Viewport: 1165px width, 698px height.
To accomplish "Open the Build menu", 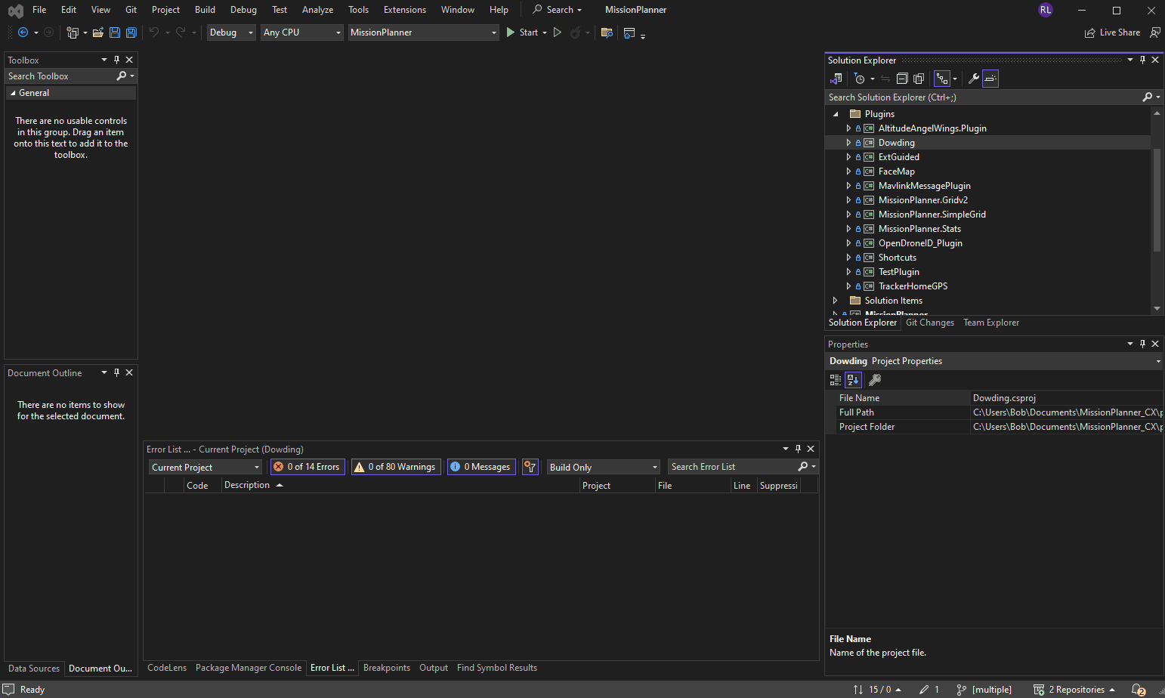I will (x=205, y=10).
